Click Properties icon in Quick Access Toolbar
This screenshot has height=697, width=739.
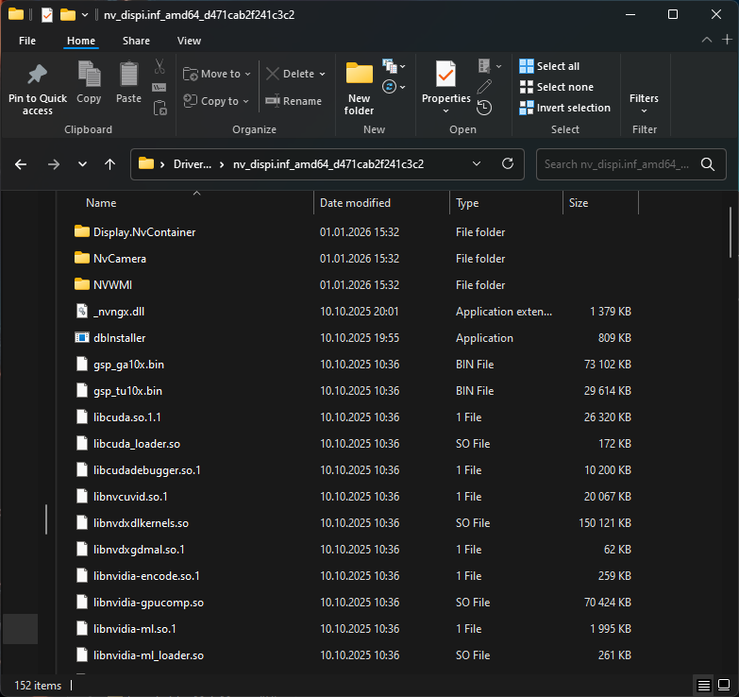tap(47, 15)
